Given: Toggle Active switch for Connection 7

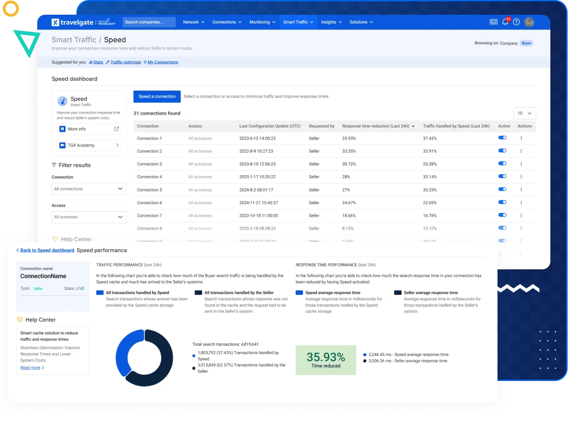Looking at the screenshot, I should click(502, 215).
